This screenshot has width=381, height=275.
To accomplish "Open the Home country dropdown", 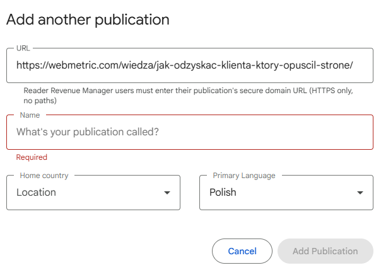I will 93,193.
